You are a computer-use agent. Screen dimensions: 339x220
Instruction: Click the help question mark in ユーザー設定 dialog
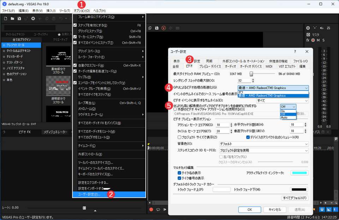tap(295, 52)
